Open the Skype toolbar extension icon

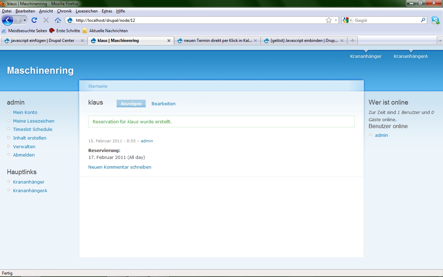coord(435,20)
